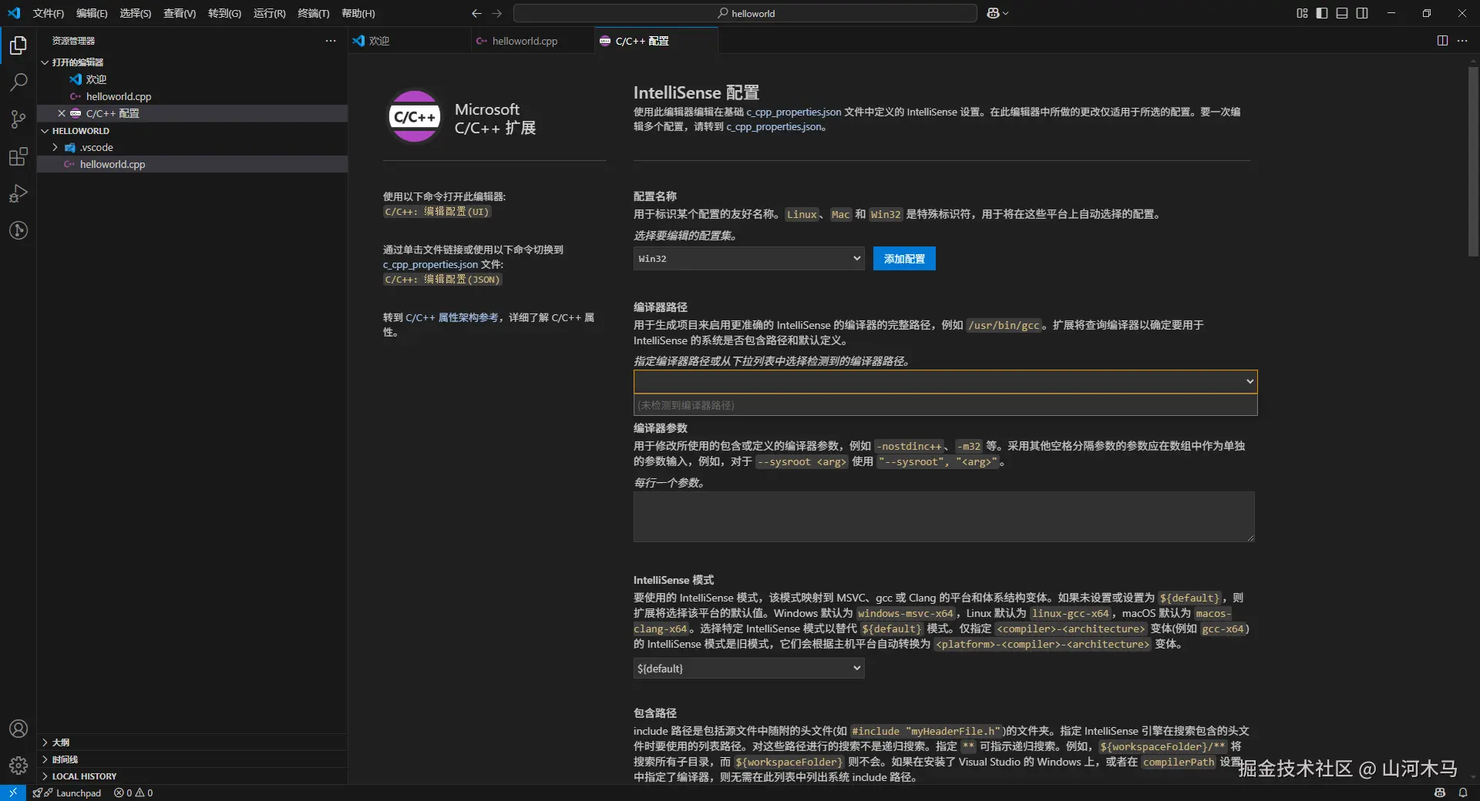Open the Win32 configuration name dropdown
Screen dimensions: 1480x801
(x=748, y=259)
